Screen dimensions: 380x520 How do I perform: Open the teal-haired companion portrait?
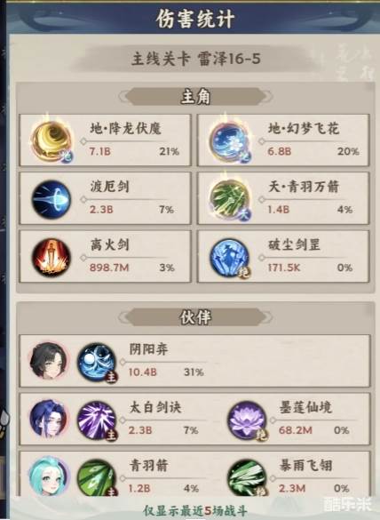(48, 476)
